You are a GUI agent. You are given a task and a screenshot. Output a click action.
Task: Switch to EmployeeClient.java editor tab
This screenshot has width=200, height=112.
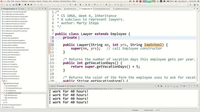[x=102, y=9]
